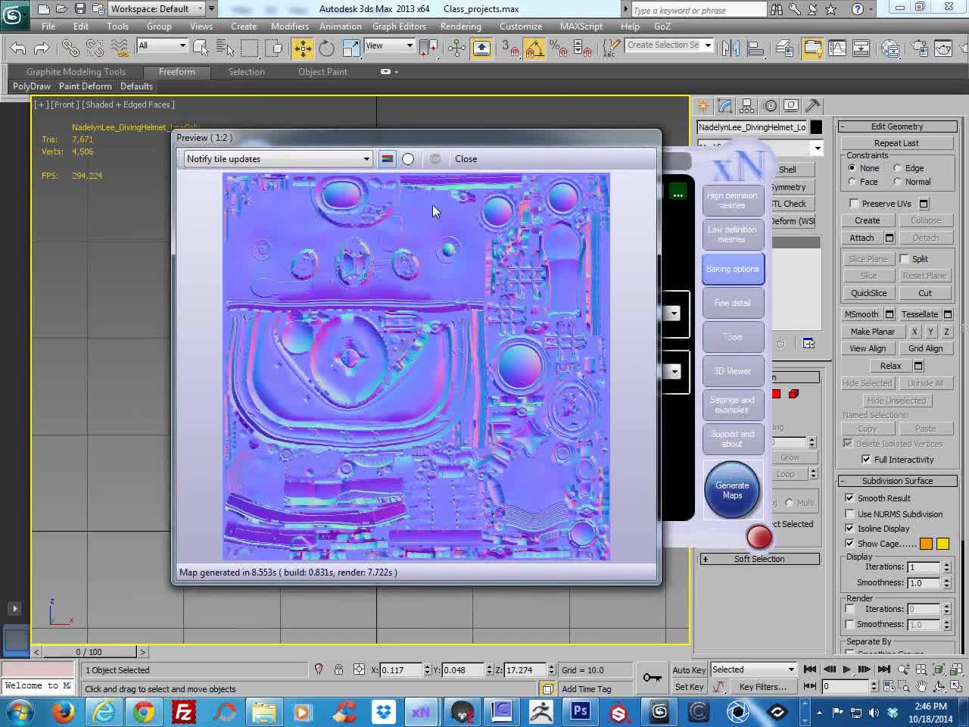Image resolution: width=969 pixels, height=727 pixels.
Task: Click the Repeat Last button
Action: 896,143
